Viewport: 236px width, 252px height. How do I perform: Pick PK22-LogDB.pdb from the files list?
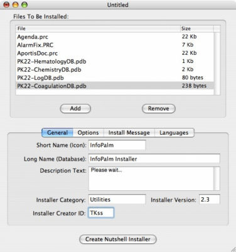pos(115,77)
